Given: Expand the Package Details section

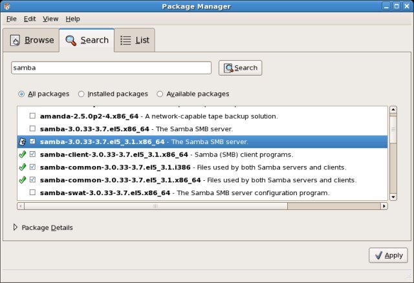Looking at the screenshot, I should coord(16,227).
